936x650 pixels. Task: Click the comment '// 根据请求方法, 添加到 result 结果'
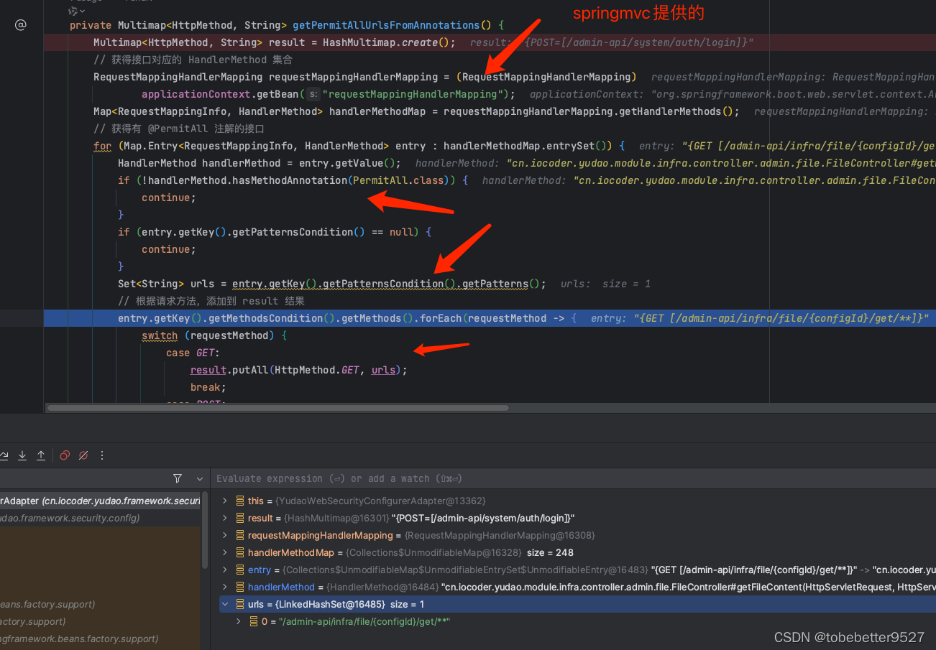click(x=211, y=301)
